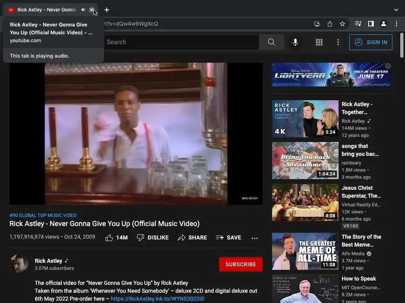Viewport: 405px width, 303px height.
Task: Expand the tab search chevron
Action: pos(396,10)
